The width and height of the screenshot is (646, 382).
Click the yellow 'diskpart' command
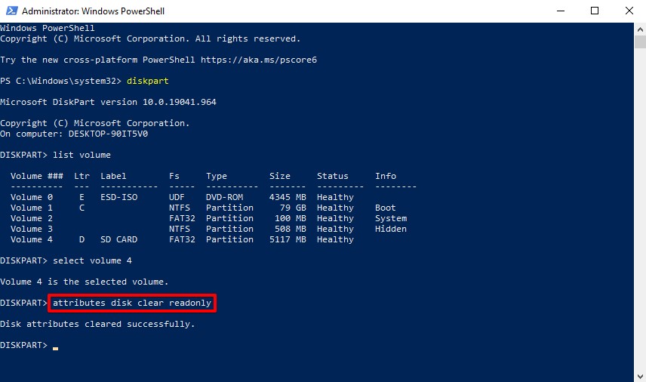147,81
